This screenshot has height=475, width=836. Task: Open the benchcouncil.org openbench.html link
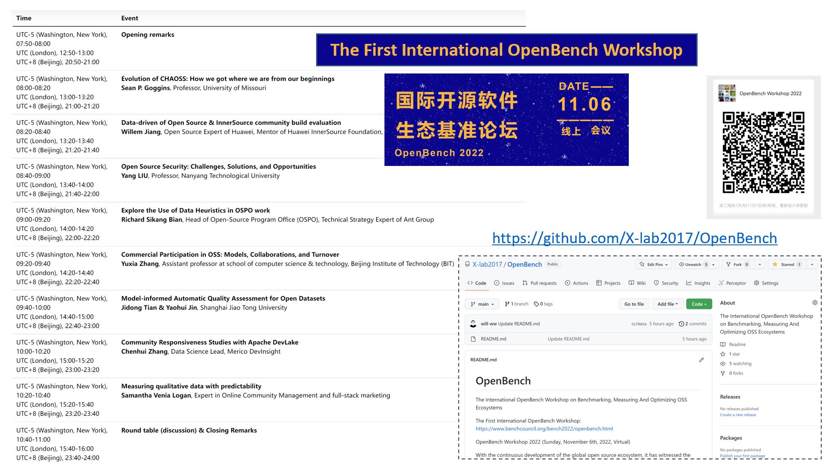544,429
